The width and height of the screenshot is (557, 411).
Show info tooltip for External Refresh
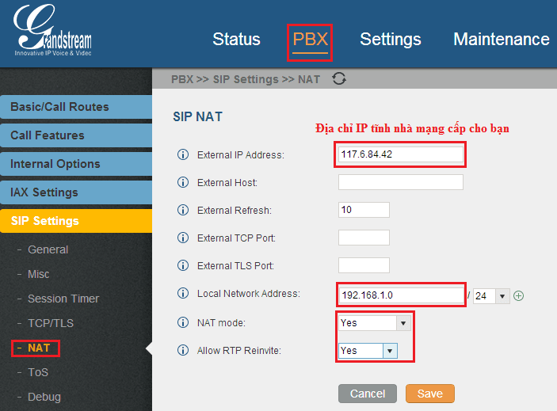click(x=183, y=210)
